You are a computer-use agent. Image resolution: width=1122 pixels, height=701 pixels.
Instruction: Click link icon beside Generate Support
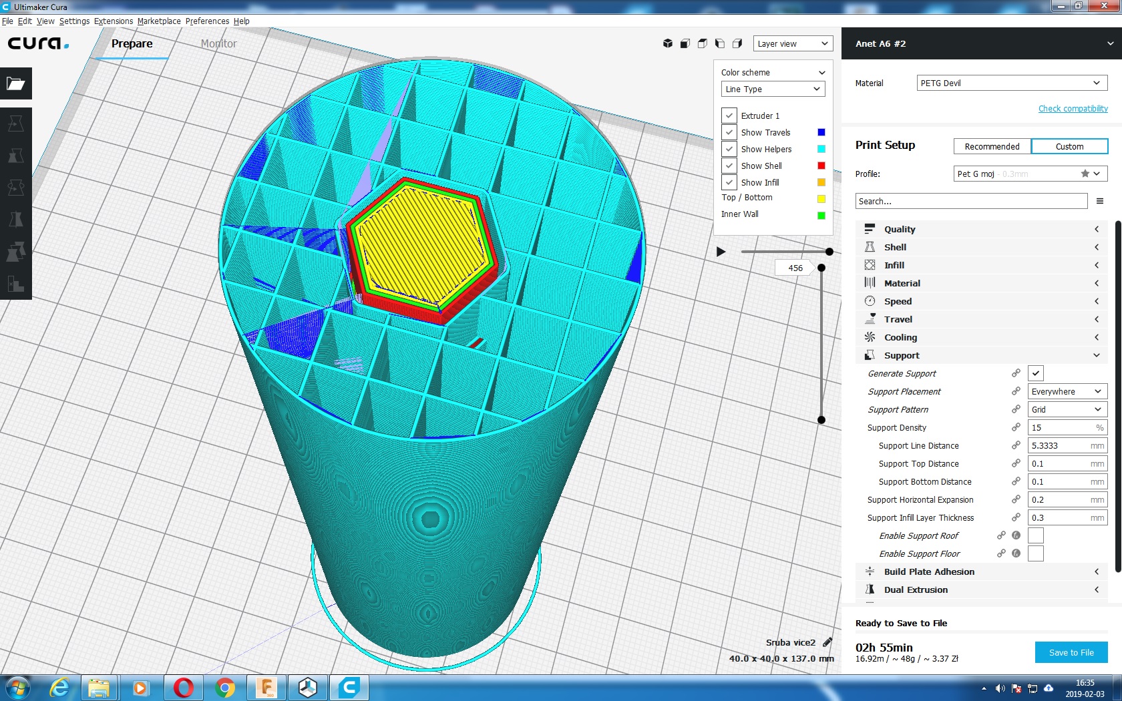(x=1016, y=373)
